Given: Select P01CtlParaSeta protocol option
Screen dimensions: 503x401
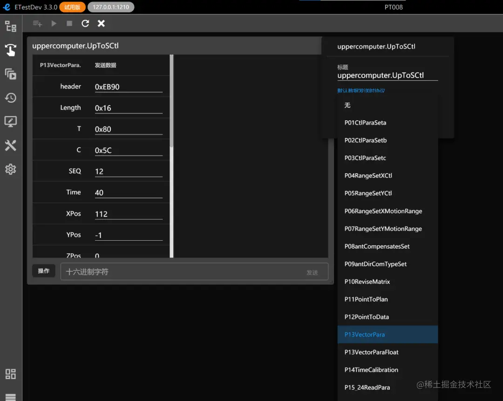Looking at the screenshot, I should click(387, 123).
